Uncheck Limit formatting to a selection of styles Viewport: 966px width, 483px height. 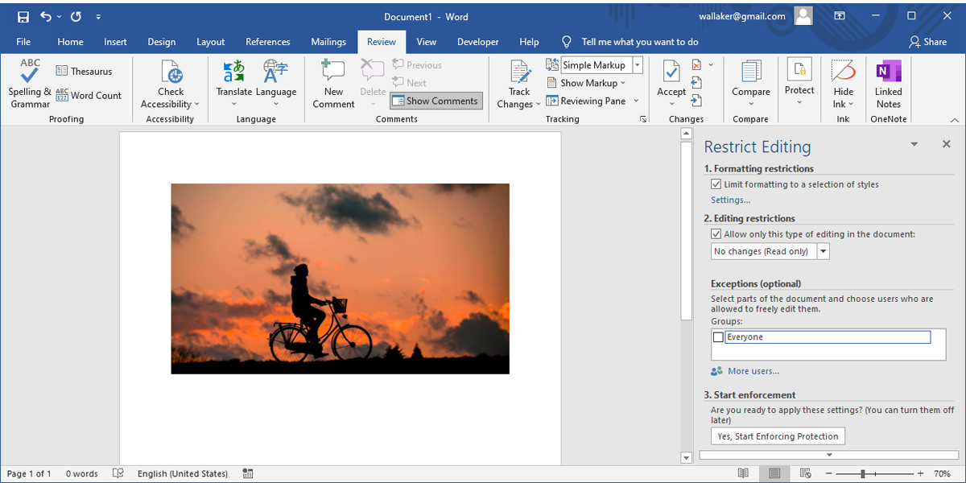pyautogui.click(x=716, y=184)
